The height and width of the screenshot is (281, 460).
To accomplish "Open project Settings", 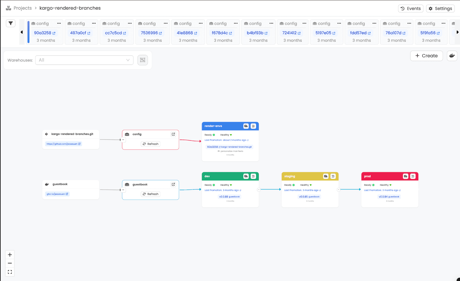I will [440, 9].
